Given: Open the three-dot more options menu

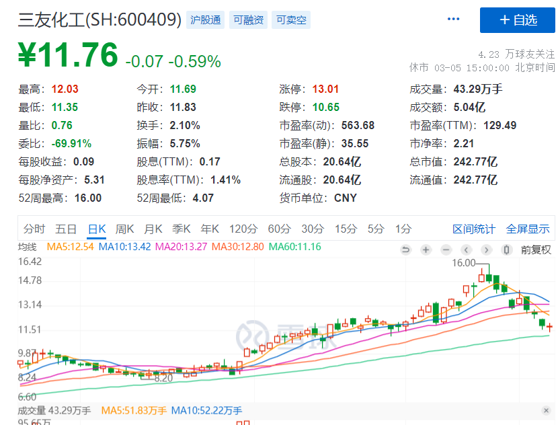Looking at the screenshot, I should click(x=453, y=19).
